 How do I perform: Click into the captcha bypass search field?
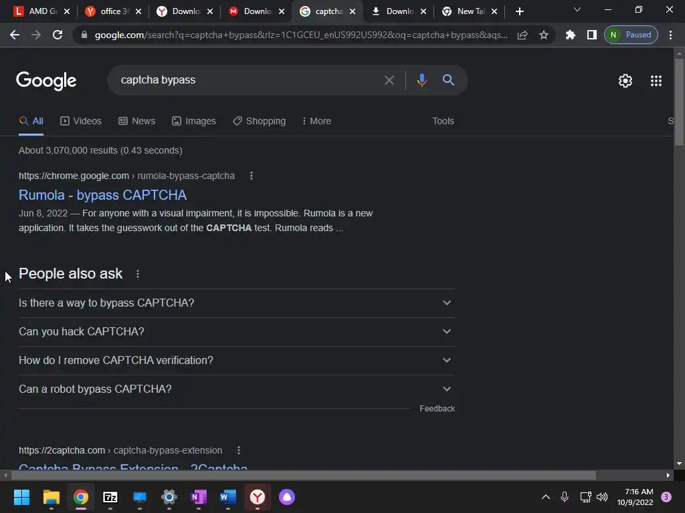[x=247, y=80]
